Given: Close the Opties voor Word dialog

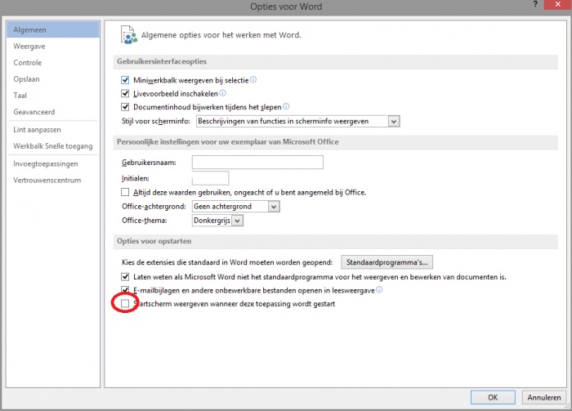Looking at the screenshot, I should pyautogui.click(x=558, y=4).
